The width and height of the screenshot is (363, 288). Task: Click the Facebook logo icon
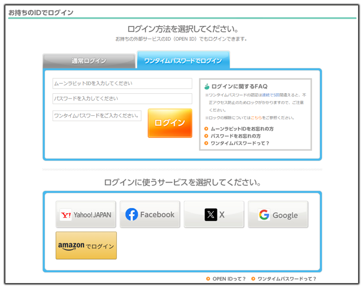(131, 214)
